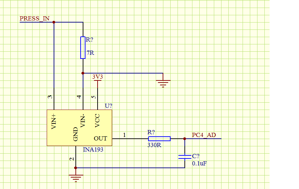Click pin number 4 label

[x=79, y=97]
